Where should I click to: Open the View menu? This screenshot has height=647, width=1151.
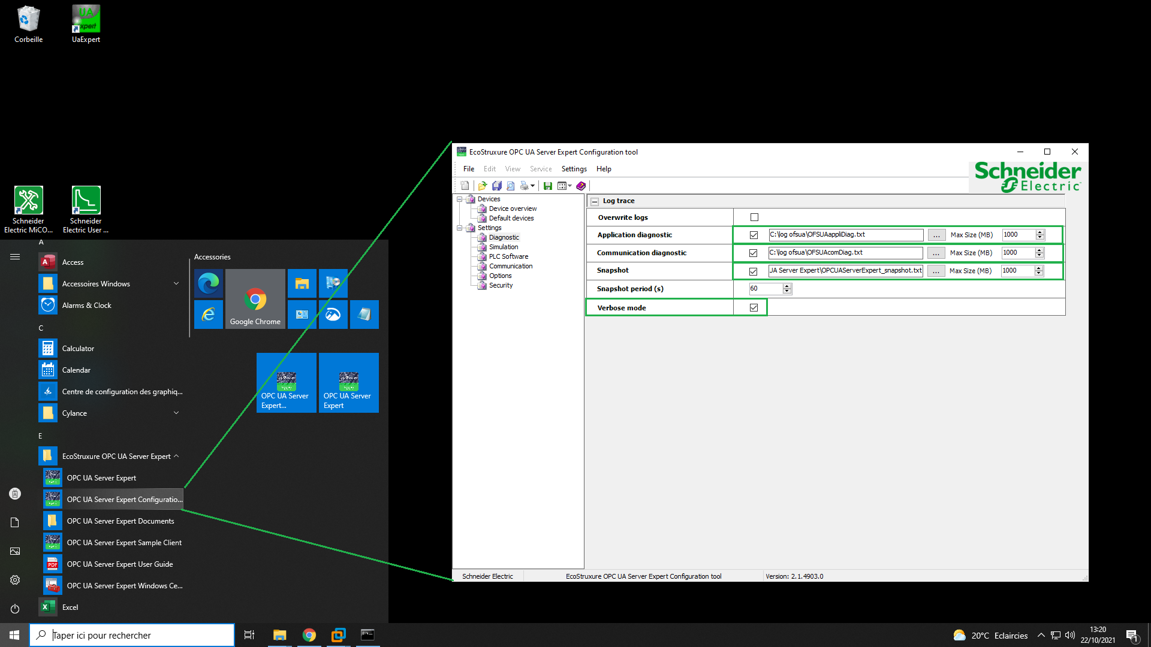pos(513,169)
